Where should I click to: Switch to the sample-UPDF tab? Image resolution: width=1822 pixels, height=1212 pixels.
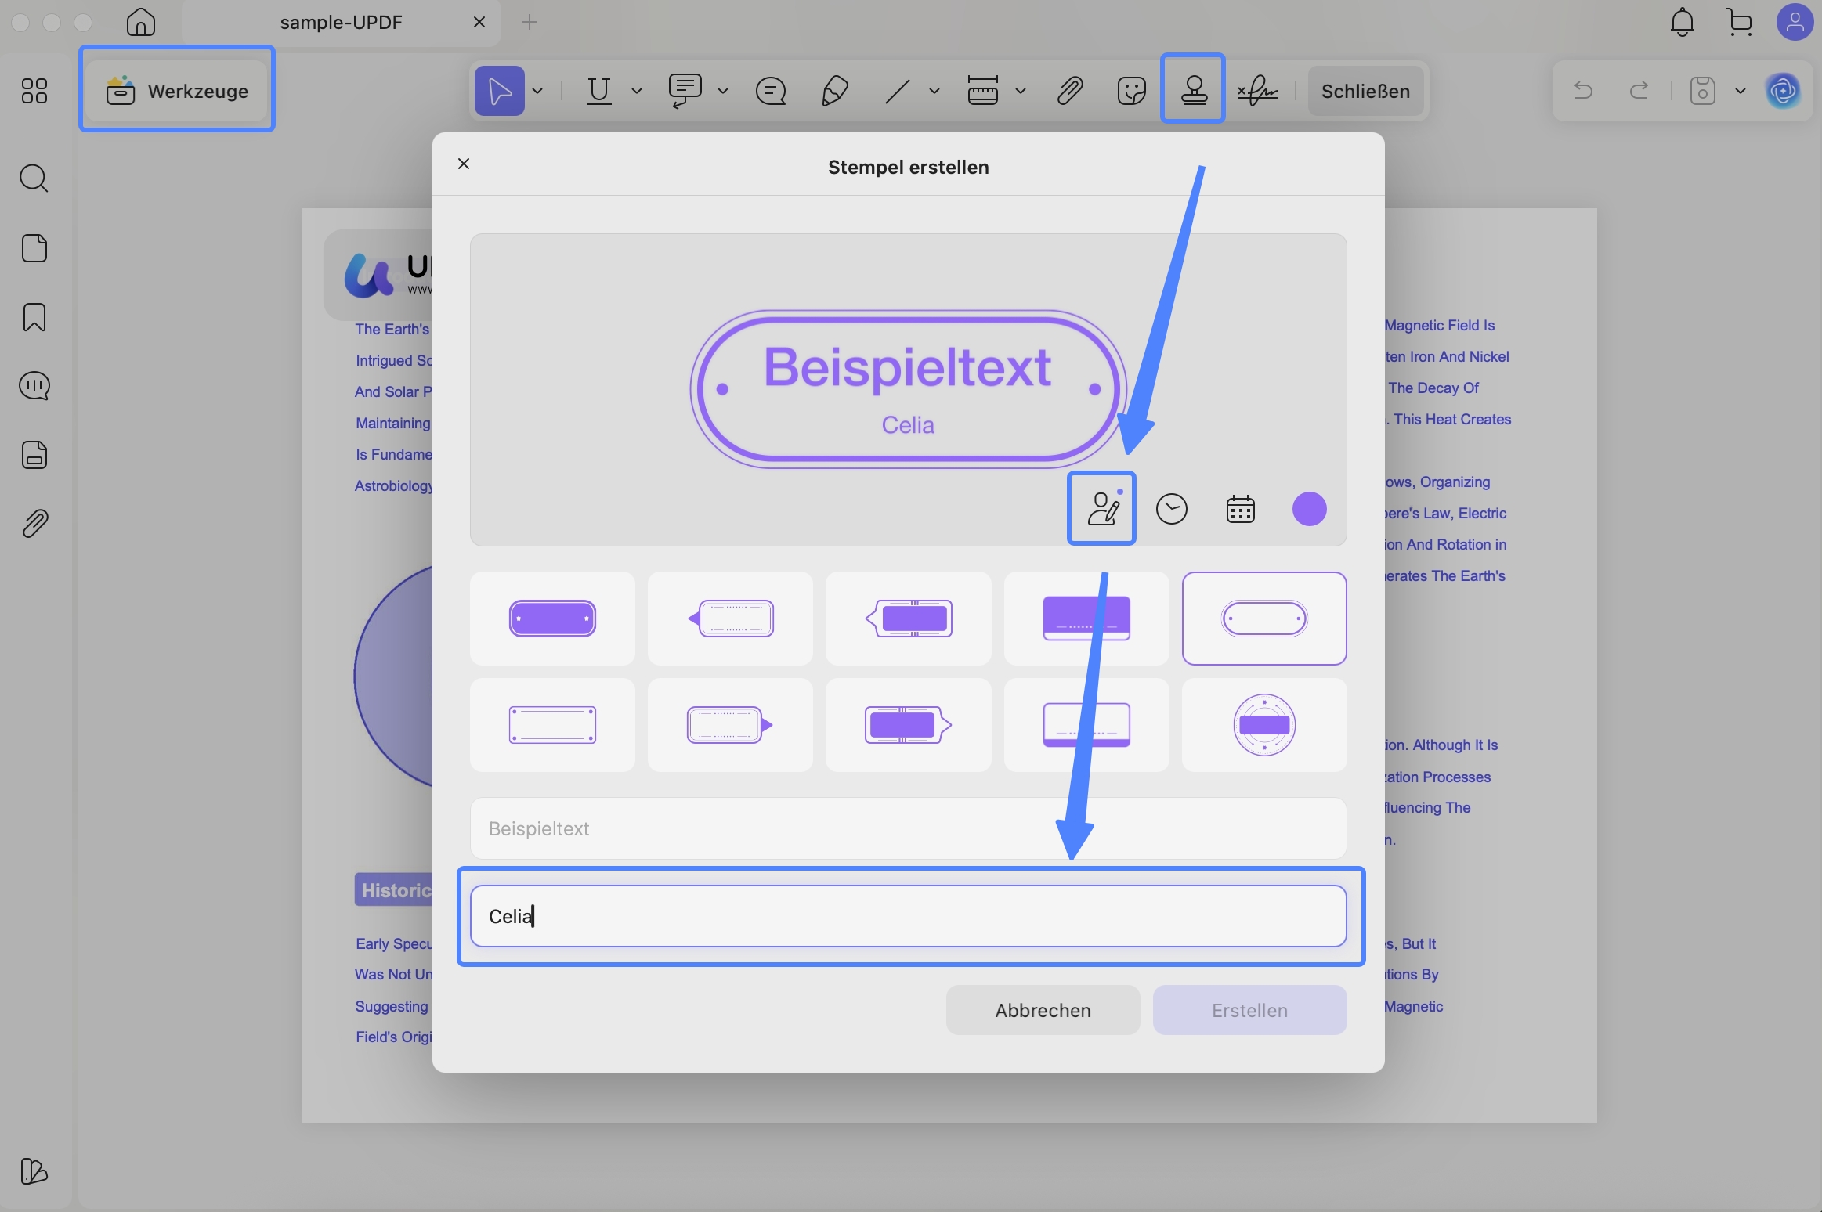pyautogui.click(x=342, y=22)
